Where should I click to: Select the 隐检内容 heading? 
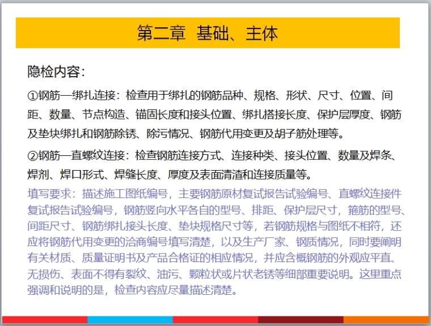tap(56, 72)
